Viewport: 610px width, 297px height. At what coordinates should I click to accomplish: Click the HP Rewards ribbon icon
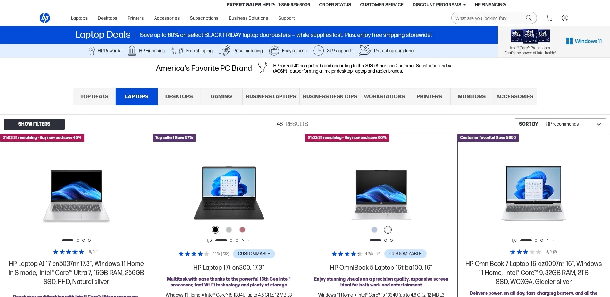pyautogui.click(x=92, y=51)
